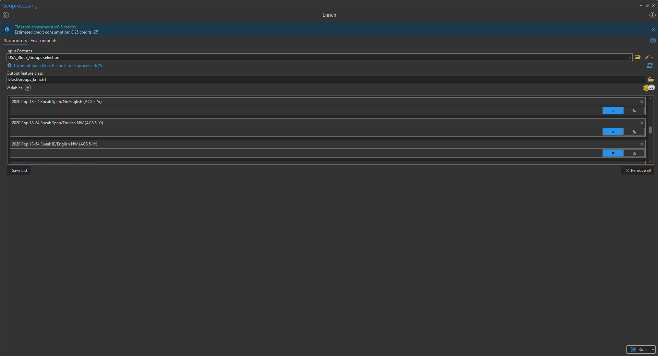
Task: Open the Geoprocessing pane options chevron
Action: [641, 5]
